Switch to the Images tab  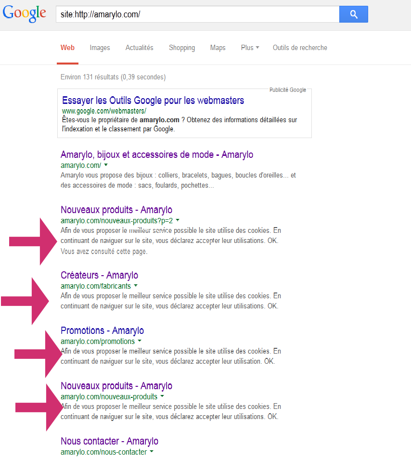coord(100,48)
